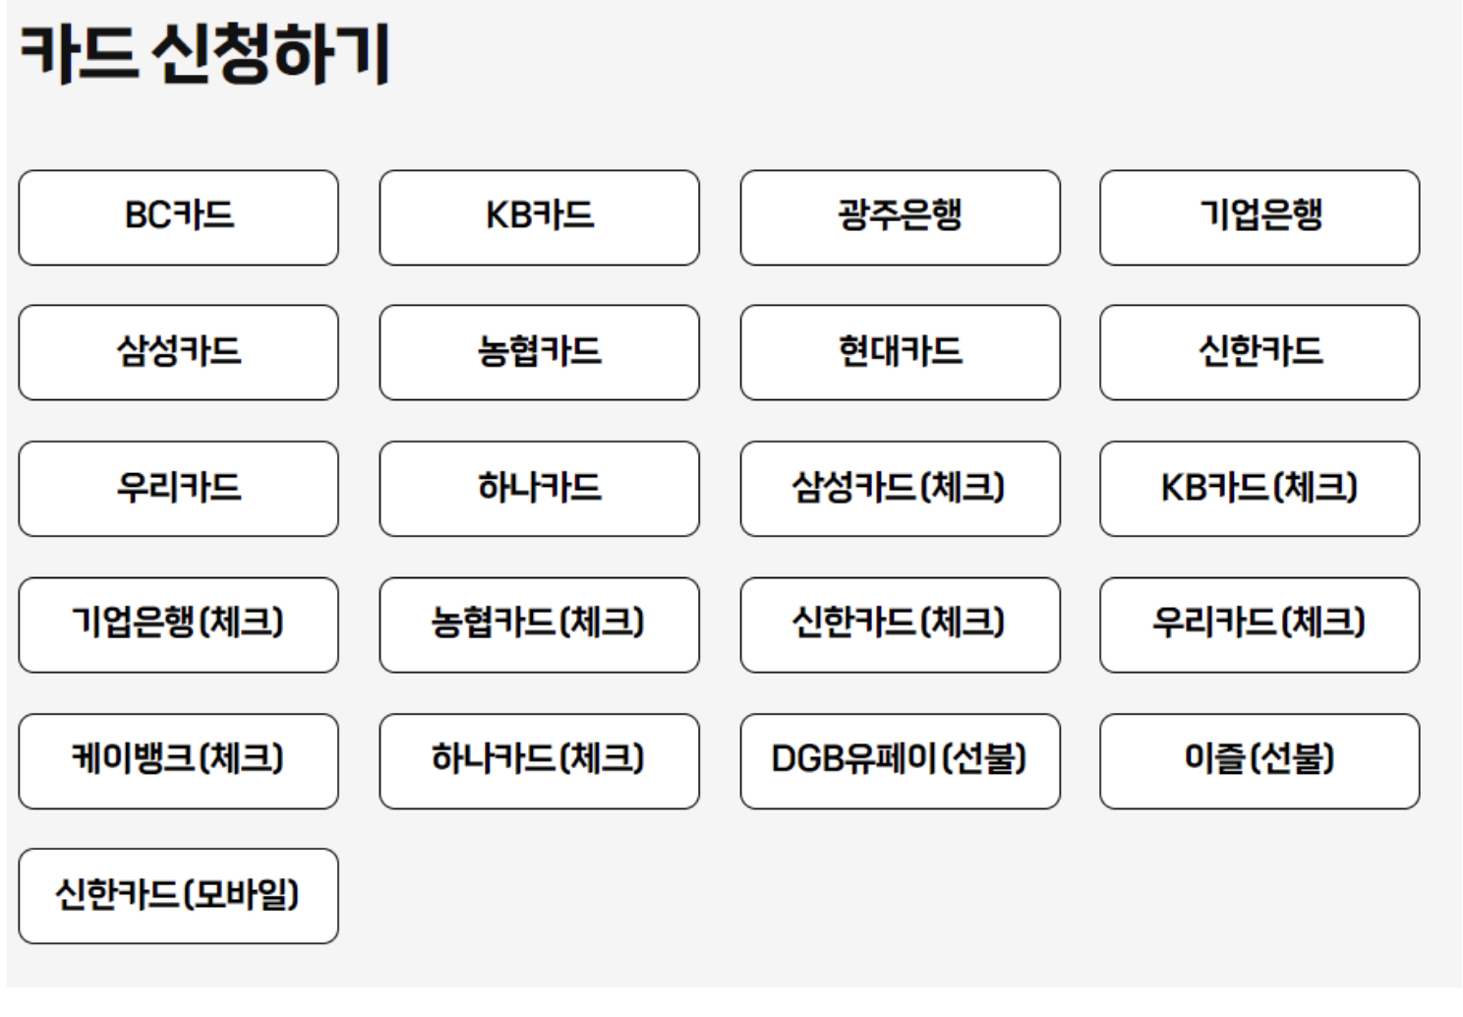This screenshot has width=1463, height=1017.
Task: Select 현대카드 to apply
Action: (901, 353)
